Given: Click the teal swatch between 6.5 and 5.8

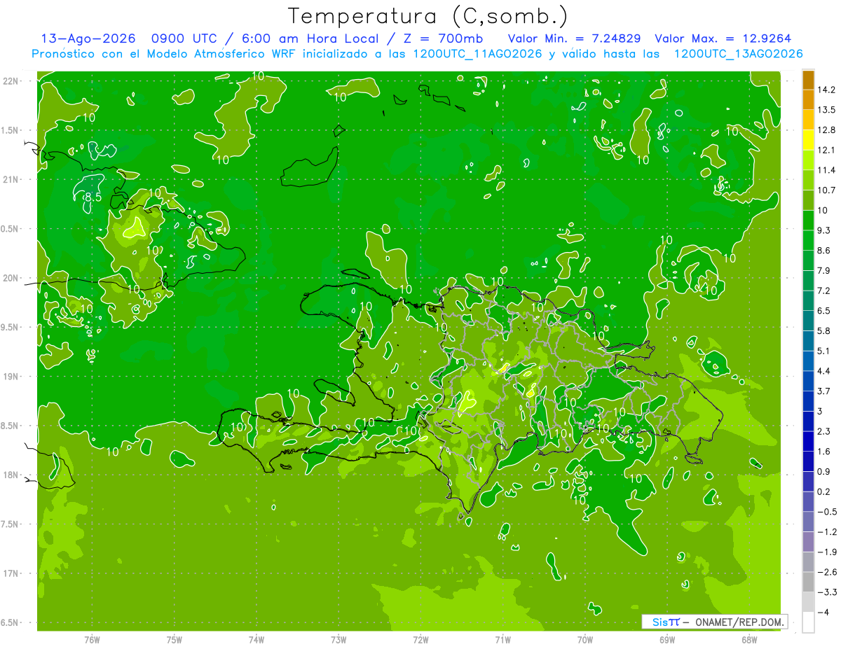Looking at the screenshot, I should pos(808,321).
